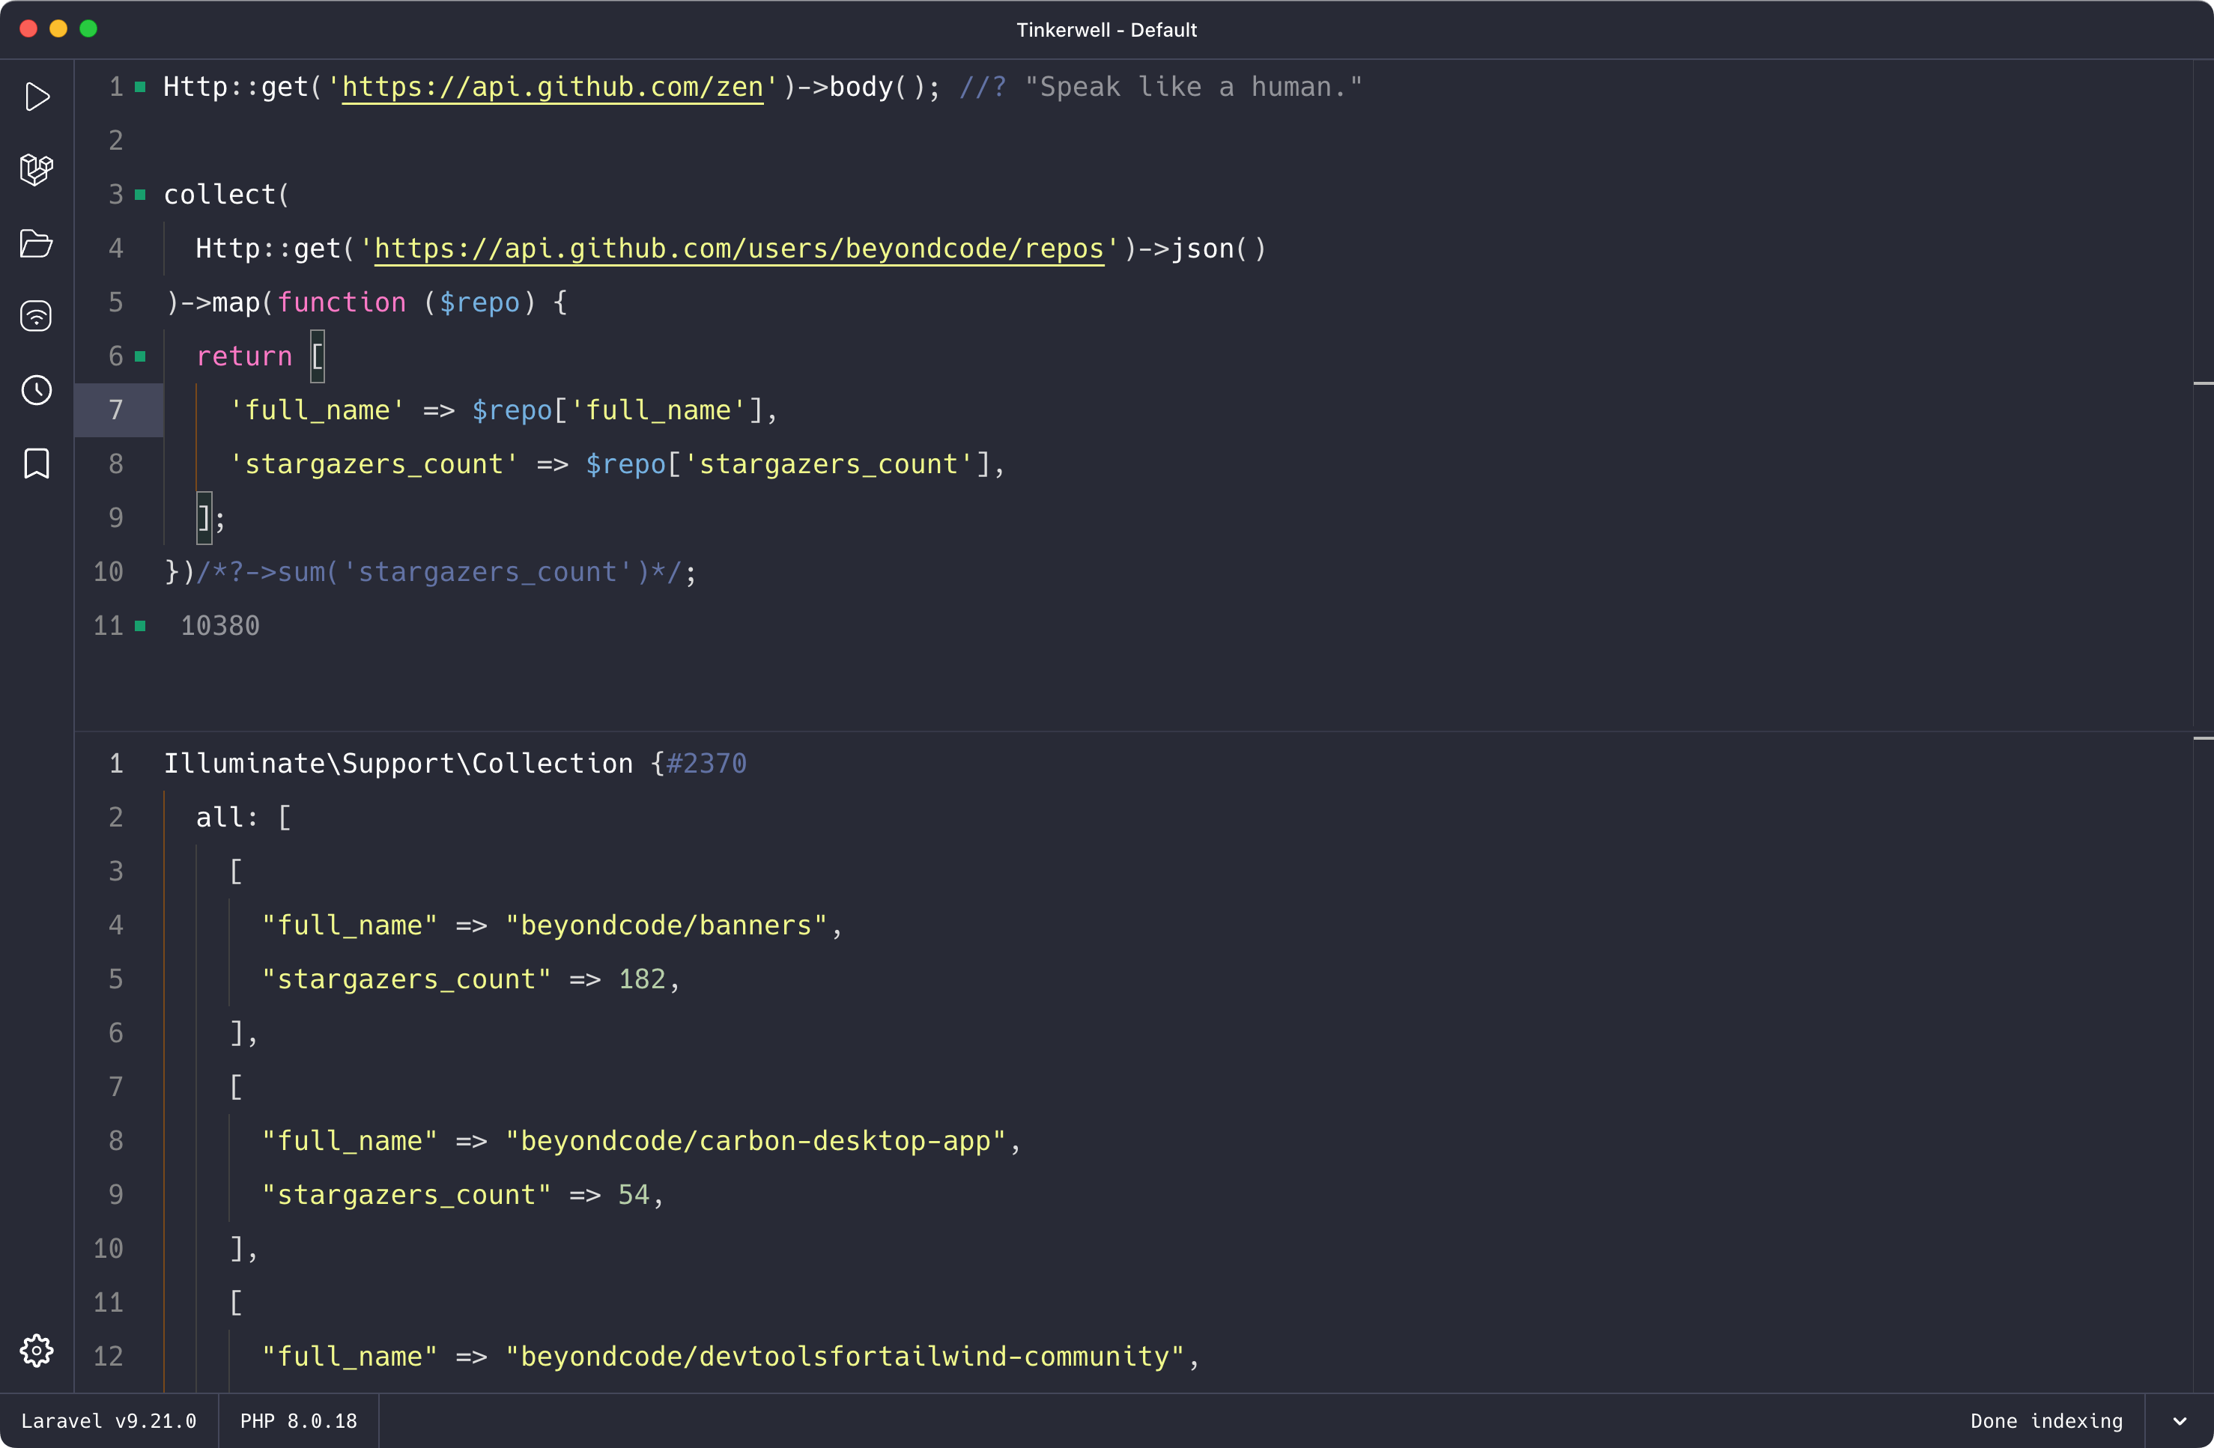Click the Done indexing status text
This screenshot has width=2214, height=1448.
pos(2046,1421)
